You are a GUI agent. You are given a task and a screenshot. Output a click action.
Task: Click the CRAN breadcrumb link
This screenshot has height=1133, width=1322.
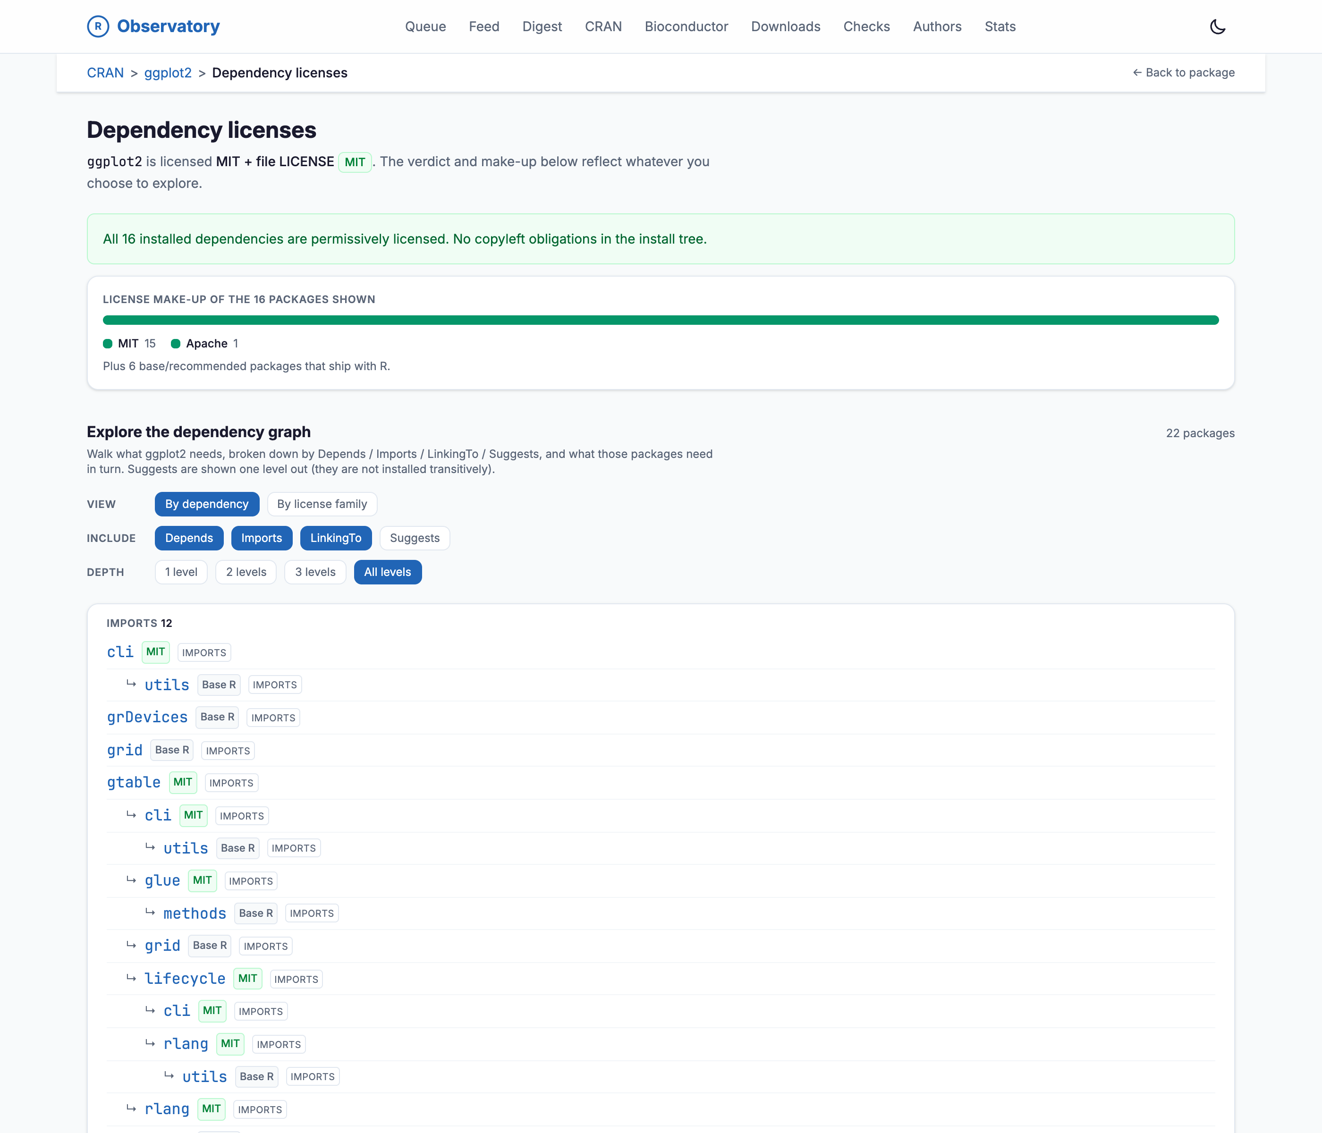[x=105, y=73]
